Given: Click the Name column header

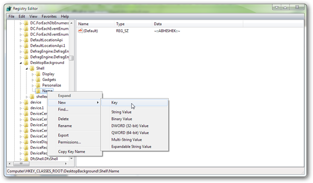Looking at the screenshot, I should [95, 24].
